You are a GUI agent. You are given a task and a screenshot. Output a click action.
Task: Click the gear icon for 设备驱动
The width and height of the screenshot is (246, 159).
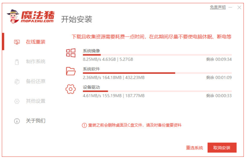71,89
